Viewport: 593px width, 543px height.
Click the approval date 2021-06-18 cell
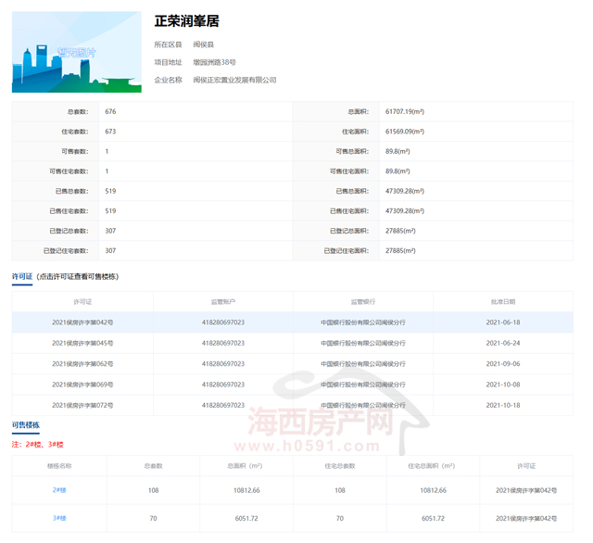point(502,322)
